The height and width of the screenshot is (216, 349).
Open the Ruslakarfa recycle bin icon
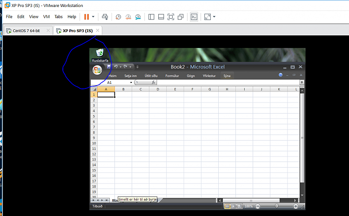pyautogui.click(x=100, y=56)
